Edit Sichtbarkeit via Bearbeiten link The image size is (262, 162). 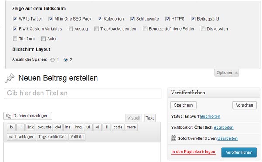(224, 128)
